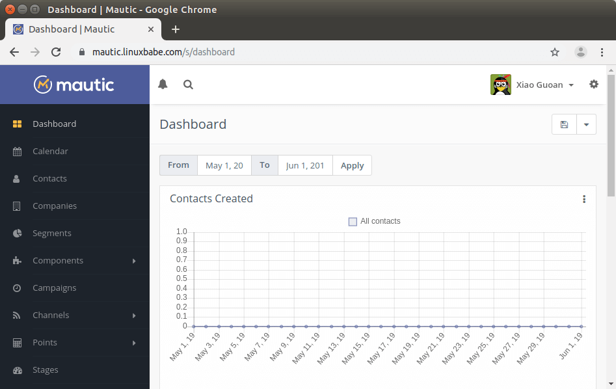Expand the Points submenu arrow
This screenshot has height=389, width=616.
pos(134,343)
